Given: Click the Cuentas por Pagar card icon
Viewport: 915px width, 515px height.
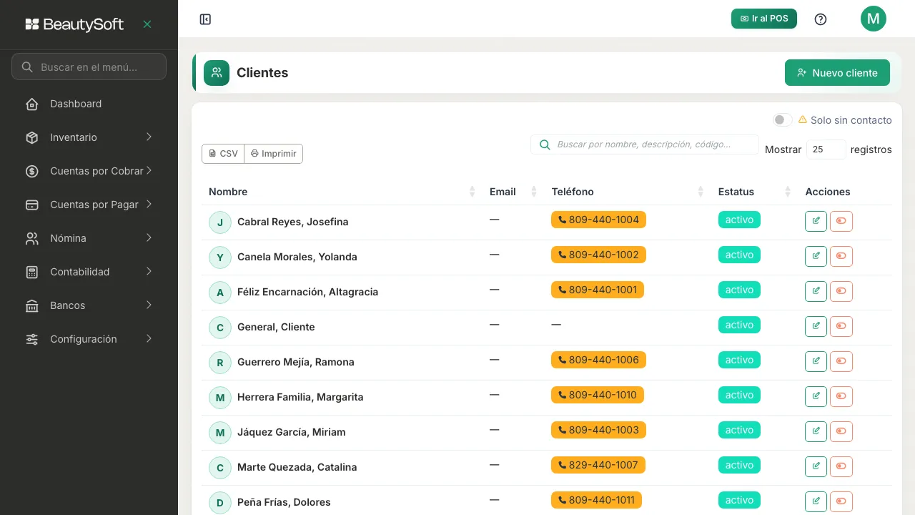Looking at the screenshot, I should coord(32,205).
